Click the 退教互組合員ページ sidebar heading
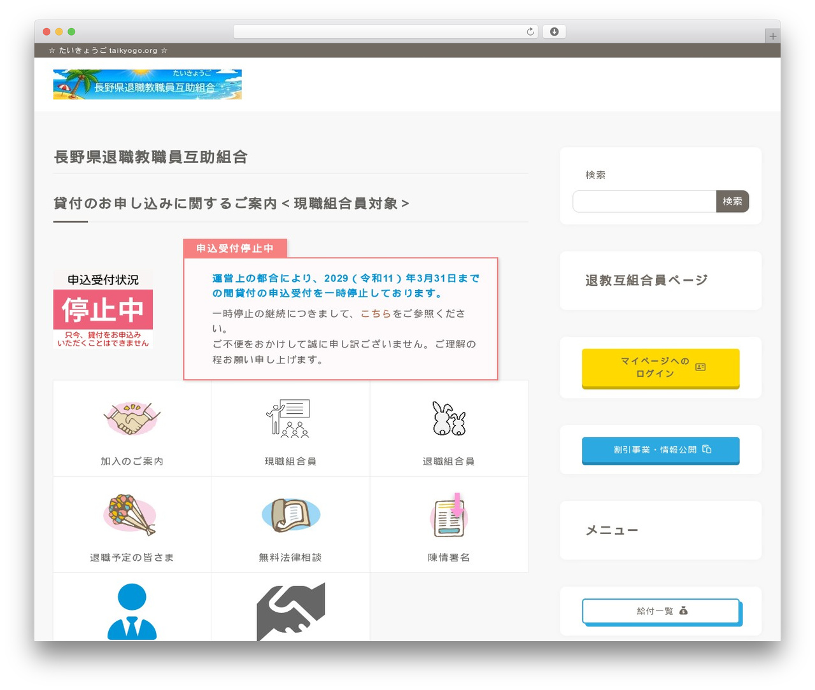This screenshot has width=815, height=690. point(646,281)
